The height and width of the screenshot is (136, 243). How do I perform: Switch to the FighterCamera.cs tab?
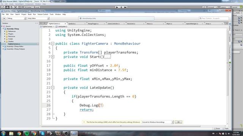pyautogui.click(x=55, y=23)
